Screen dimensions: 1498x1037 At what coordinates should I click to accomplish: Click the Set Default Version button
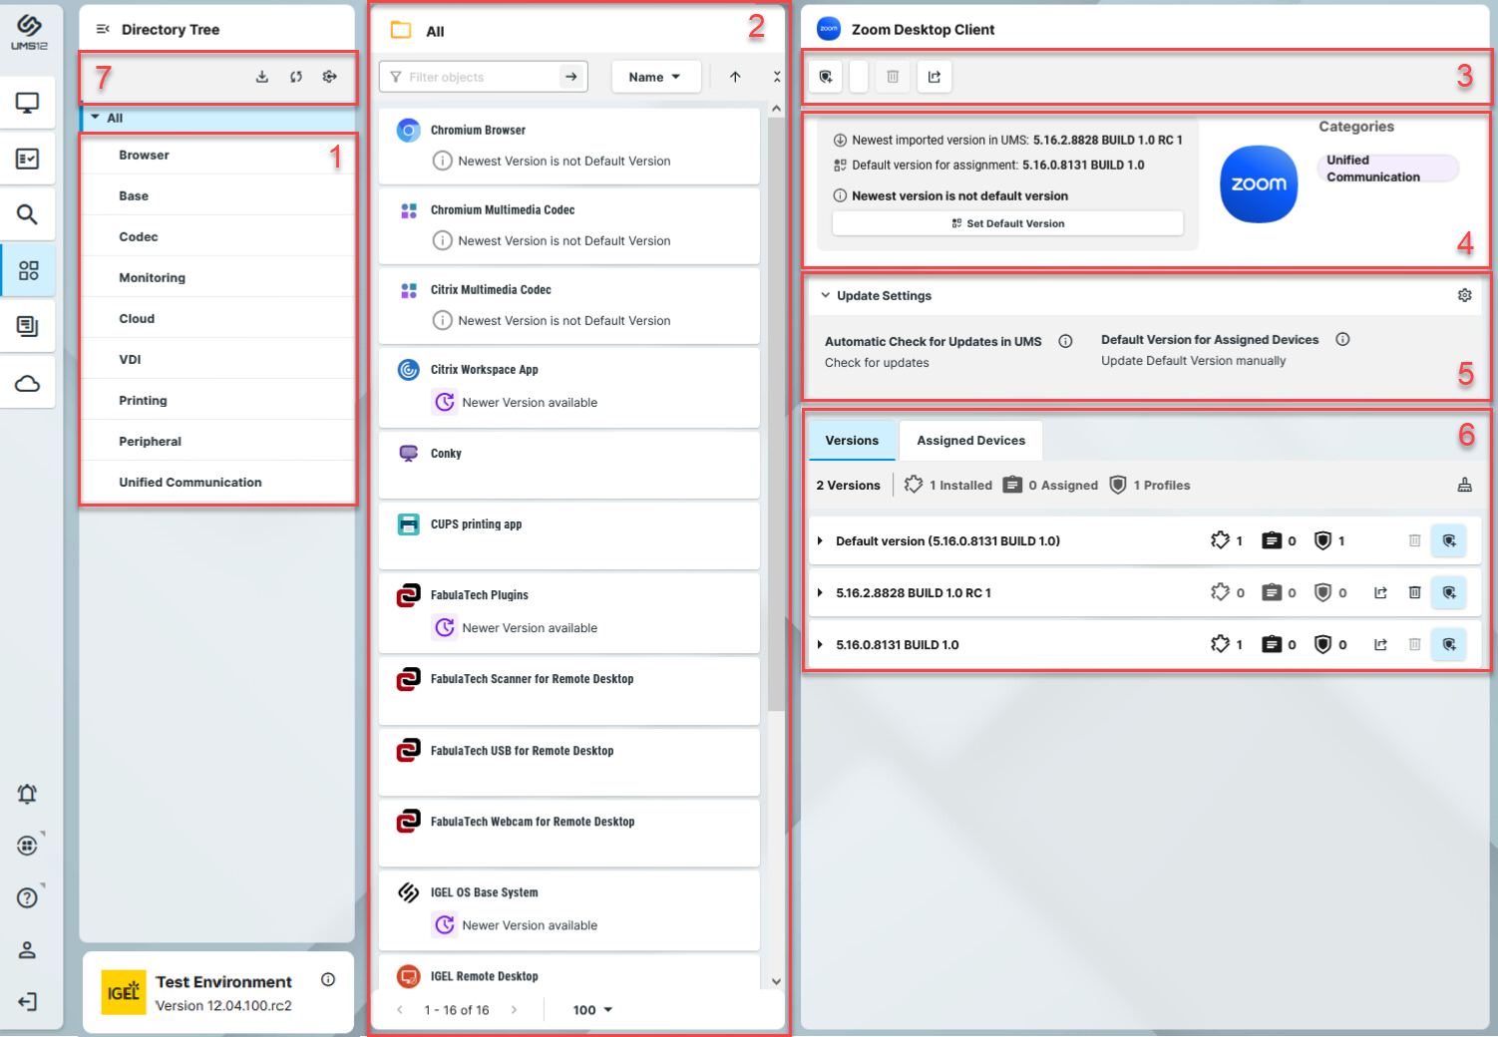pyautogui.click(x=1007, y=223)
